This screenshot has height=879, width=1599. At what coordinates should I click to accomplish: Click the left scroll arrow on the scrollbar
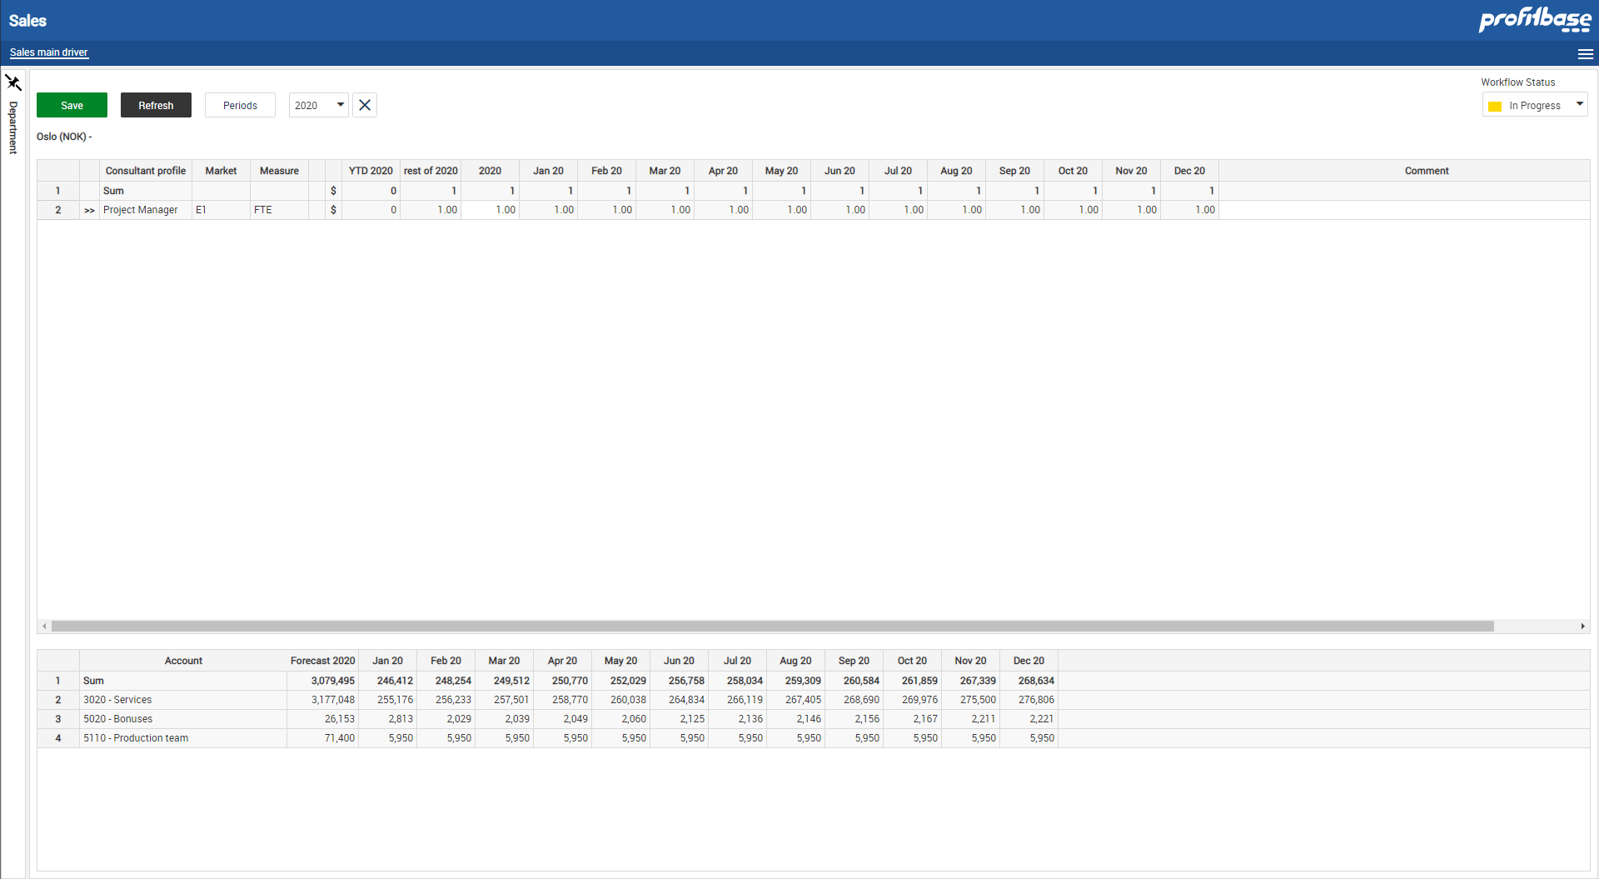point(44,626)
